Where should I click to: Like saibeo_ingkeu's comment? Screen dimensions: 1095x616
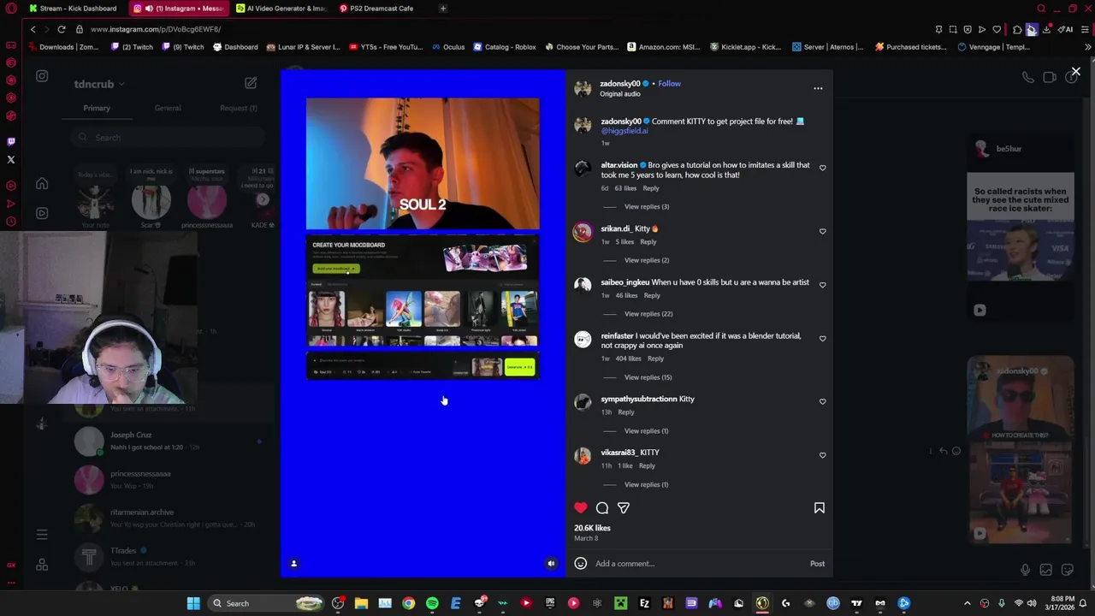822,285
